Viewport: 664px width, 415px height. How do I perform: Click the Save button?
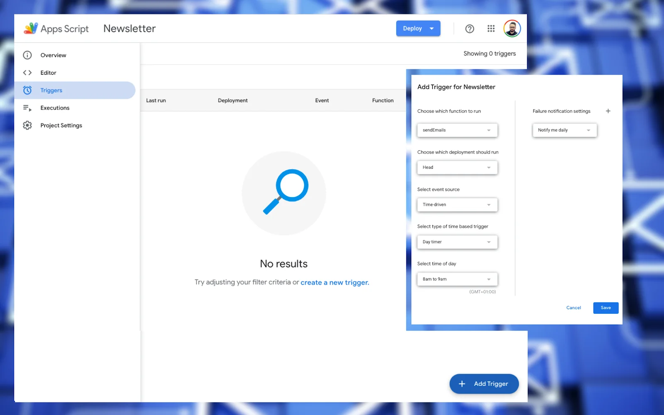(605, 308)
